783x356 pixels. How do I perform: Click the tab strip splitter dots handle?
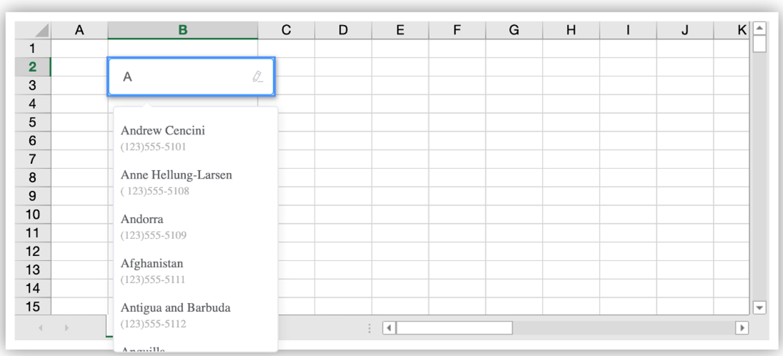tap(369, 328)
